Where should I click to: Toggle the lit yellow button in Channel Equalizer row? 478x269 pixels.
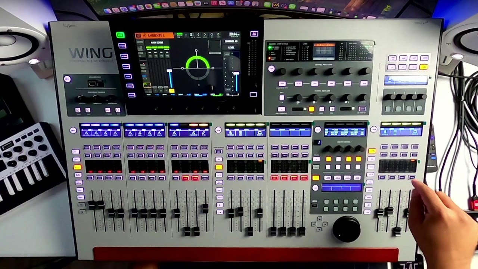[311, 109]
